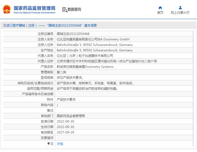Screen dimensions: 197x152
Task: Click the national emblem logo
Action: point(7,9)
